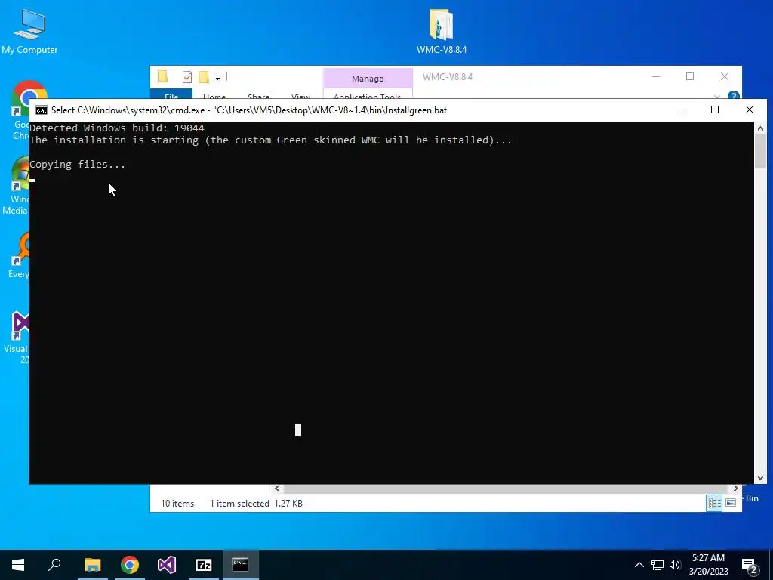Click the Explorer help question mark icon
Screen dimensions: 773x580
(x=734, y=95)
